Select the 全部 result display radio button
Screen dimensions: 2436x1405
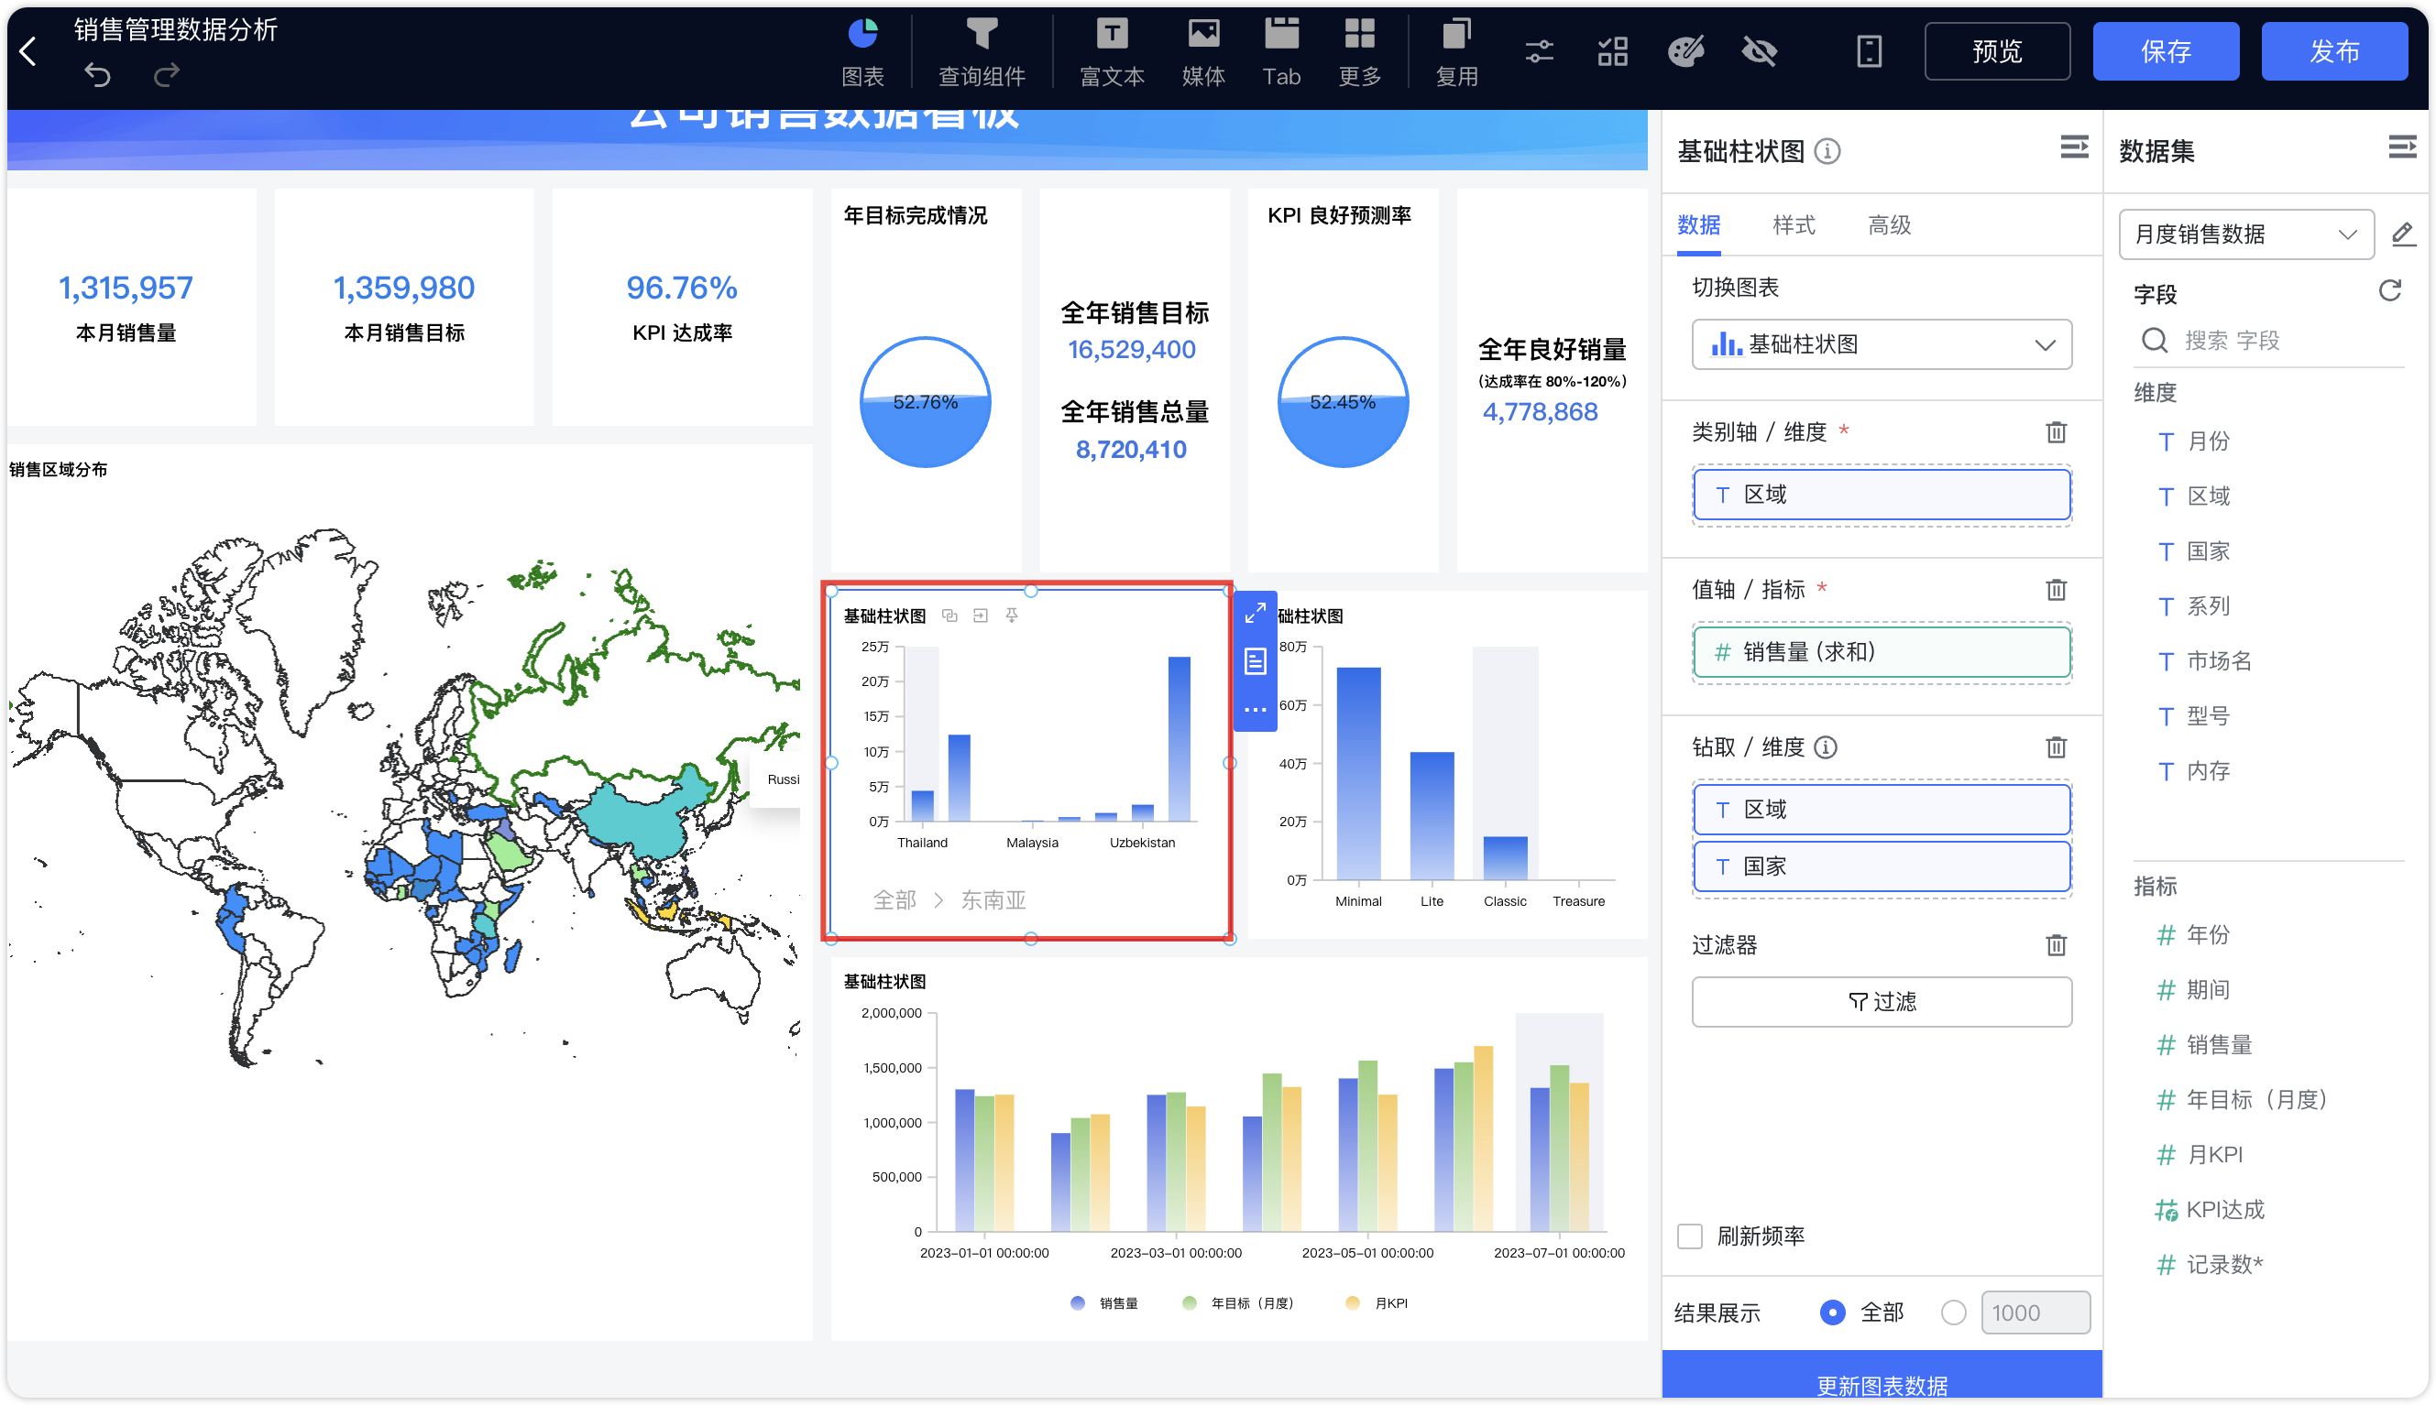coord(1832,1312)
